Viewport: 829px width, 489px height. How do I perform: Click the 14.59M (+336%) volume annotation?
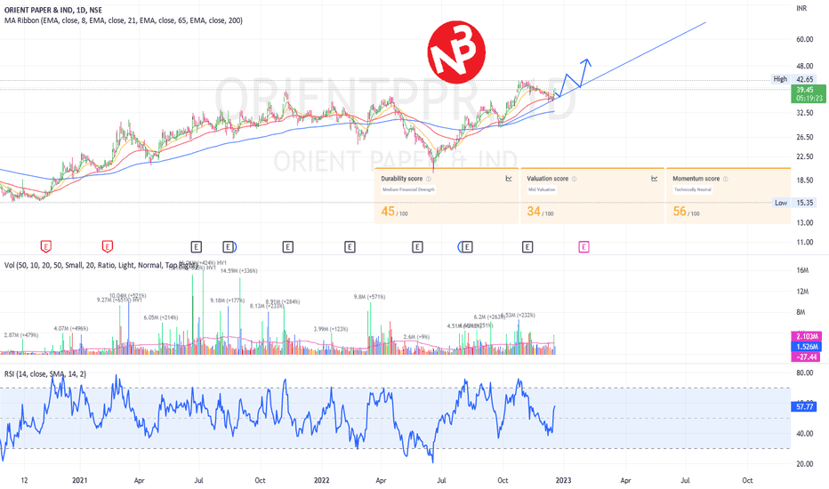click(239, 270)
